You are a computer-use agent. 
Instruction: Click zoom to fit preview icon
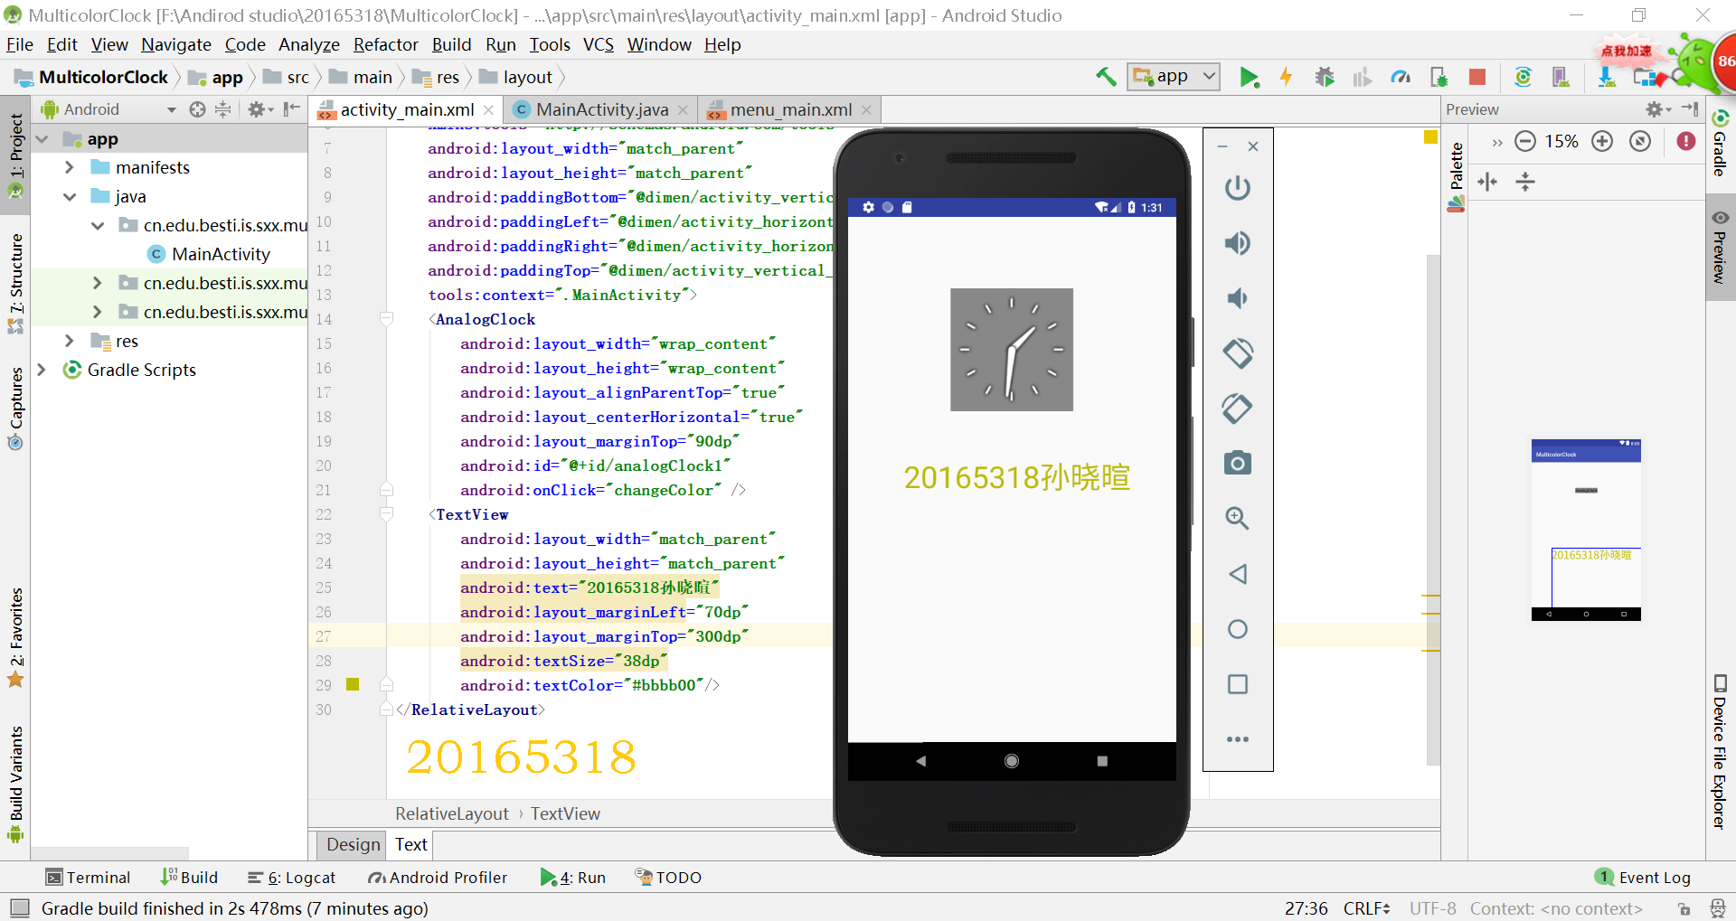(1640, 141)
